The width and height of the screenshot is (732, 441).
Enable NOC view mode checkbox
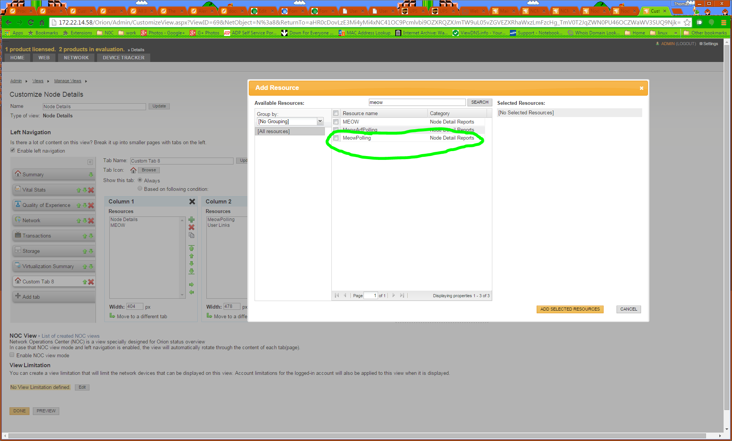[x=12, y=355]
